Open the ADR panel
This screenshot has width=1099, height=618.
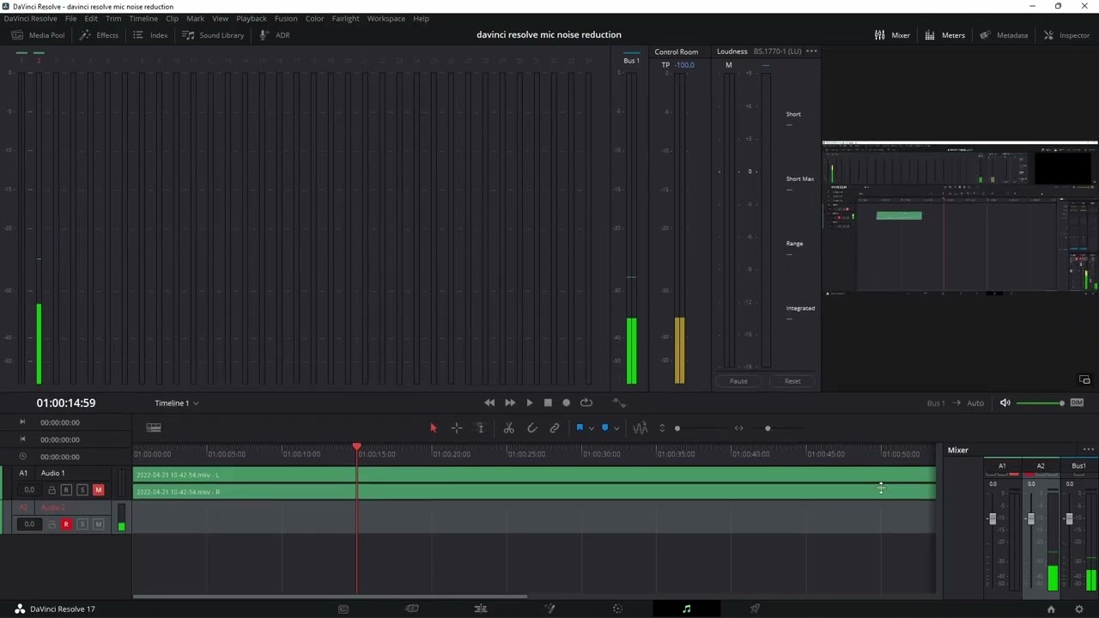275,35
